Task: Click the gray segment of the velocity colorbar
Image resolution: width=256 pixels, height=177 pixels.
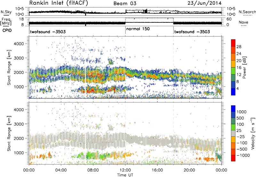Action: tap(233, 134)
